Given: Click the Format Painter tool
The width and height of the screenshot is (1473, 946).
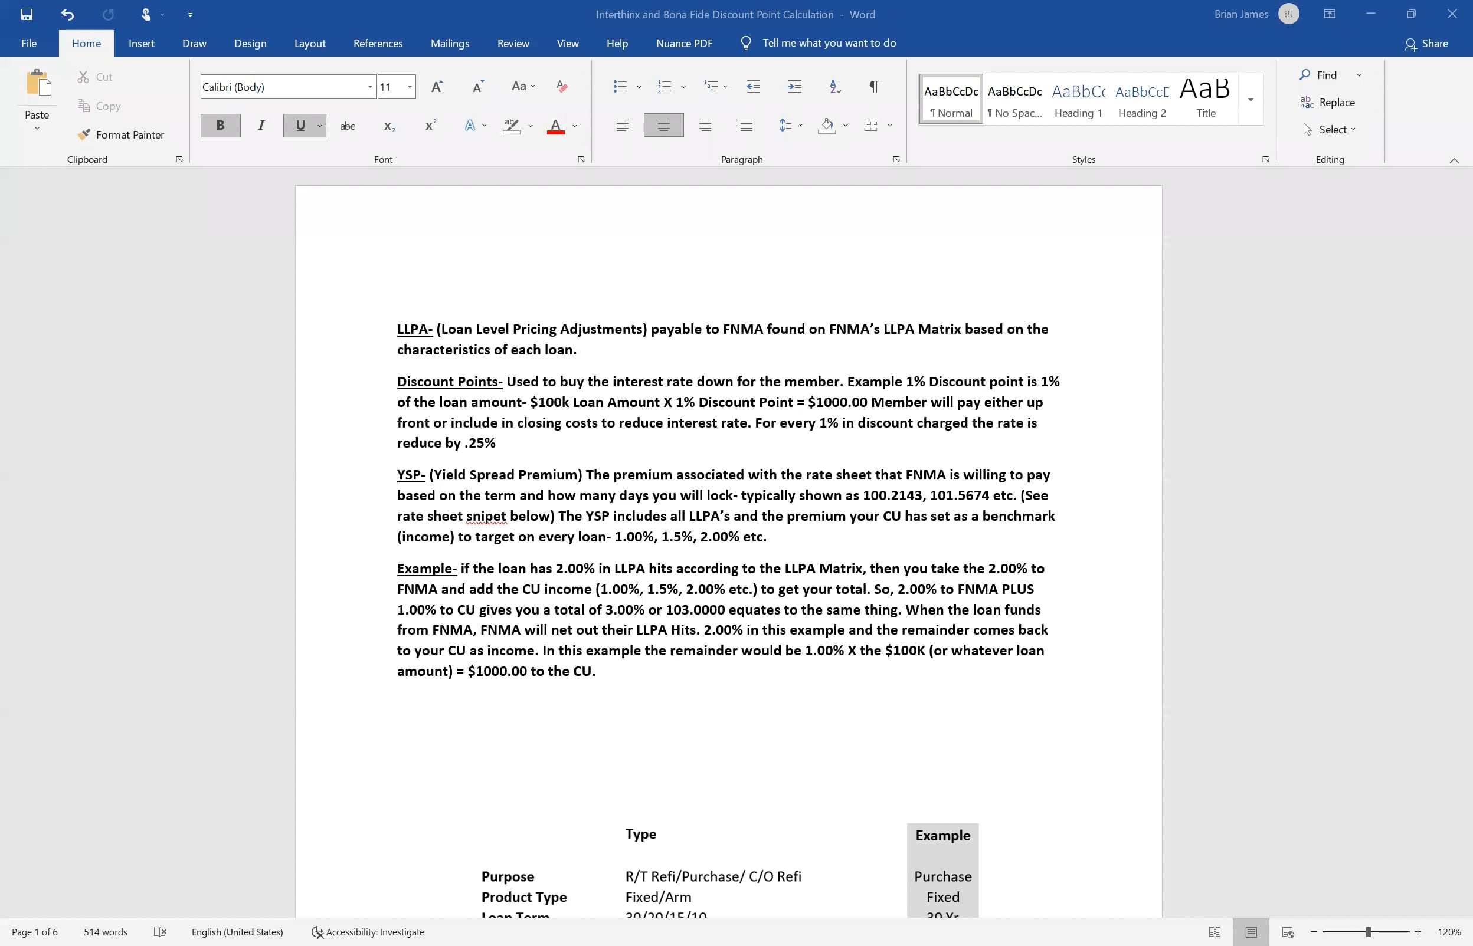Looking at the screenshot, I should pyautogui.click(x=121, y=134).
